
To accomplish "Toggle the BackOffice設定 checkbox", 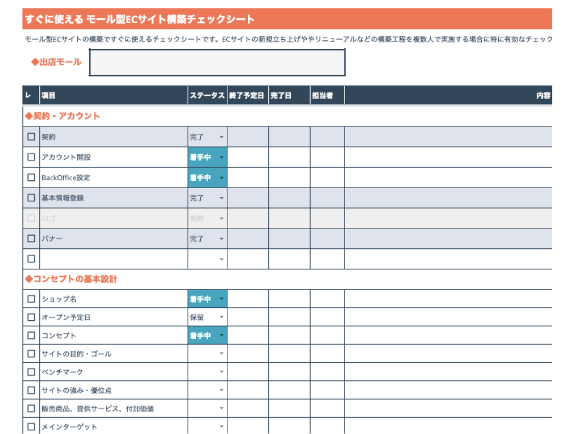I will [x=31, y=177].
